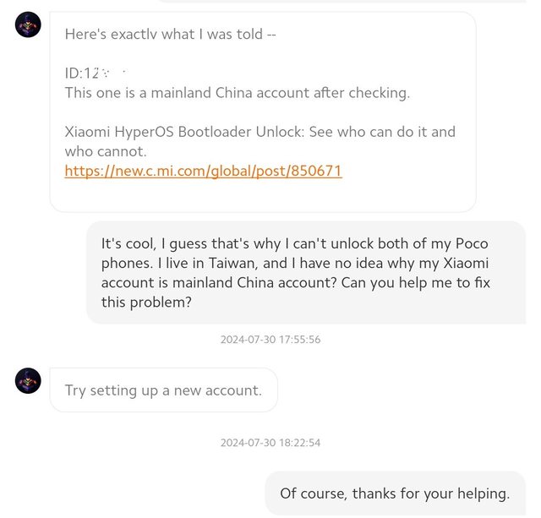This screenshot has height=518, width=541.
Task: Click the 'It's cool, I guess' message line
Action: (x=279, y=243)
